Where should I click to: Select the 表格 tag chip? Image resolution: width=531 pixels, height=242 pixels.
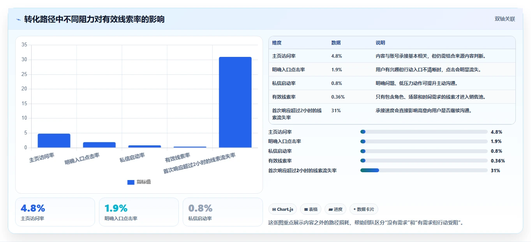[x=310, y=209]
